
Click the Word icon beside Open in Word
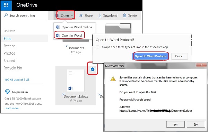(x=58, y=35)
